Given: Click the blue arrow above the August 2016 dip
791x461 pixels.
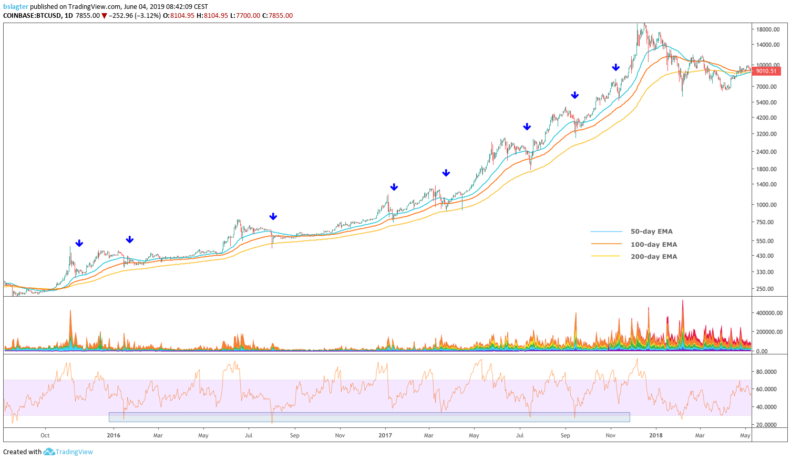Looking at the screenshot, I should pyautogui.click(x=273, y=216).
